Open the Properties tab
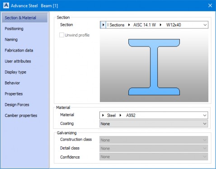 click(14, 94)
